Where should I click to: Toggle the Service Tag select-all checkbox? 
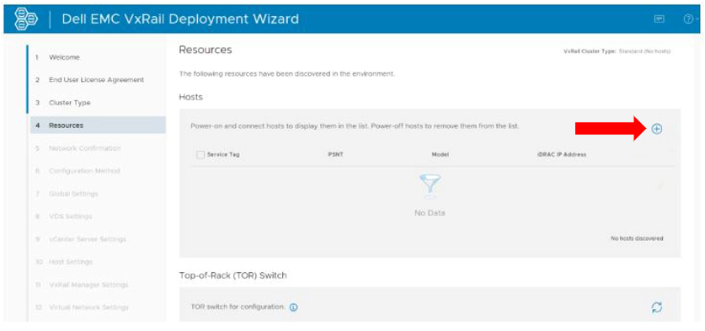click(x=200, y=155)
